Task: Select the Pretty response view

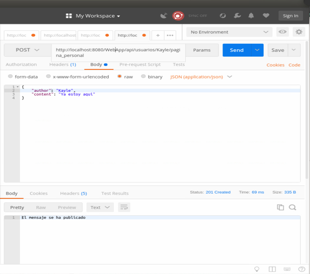Action: (17, 207)
